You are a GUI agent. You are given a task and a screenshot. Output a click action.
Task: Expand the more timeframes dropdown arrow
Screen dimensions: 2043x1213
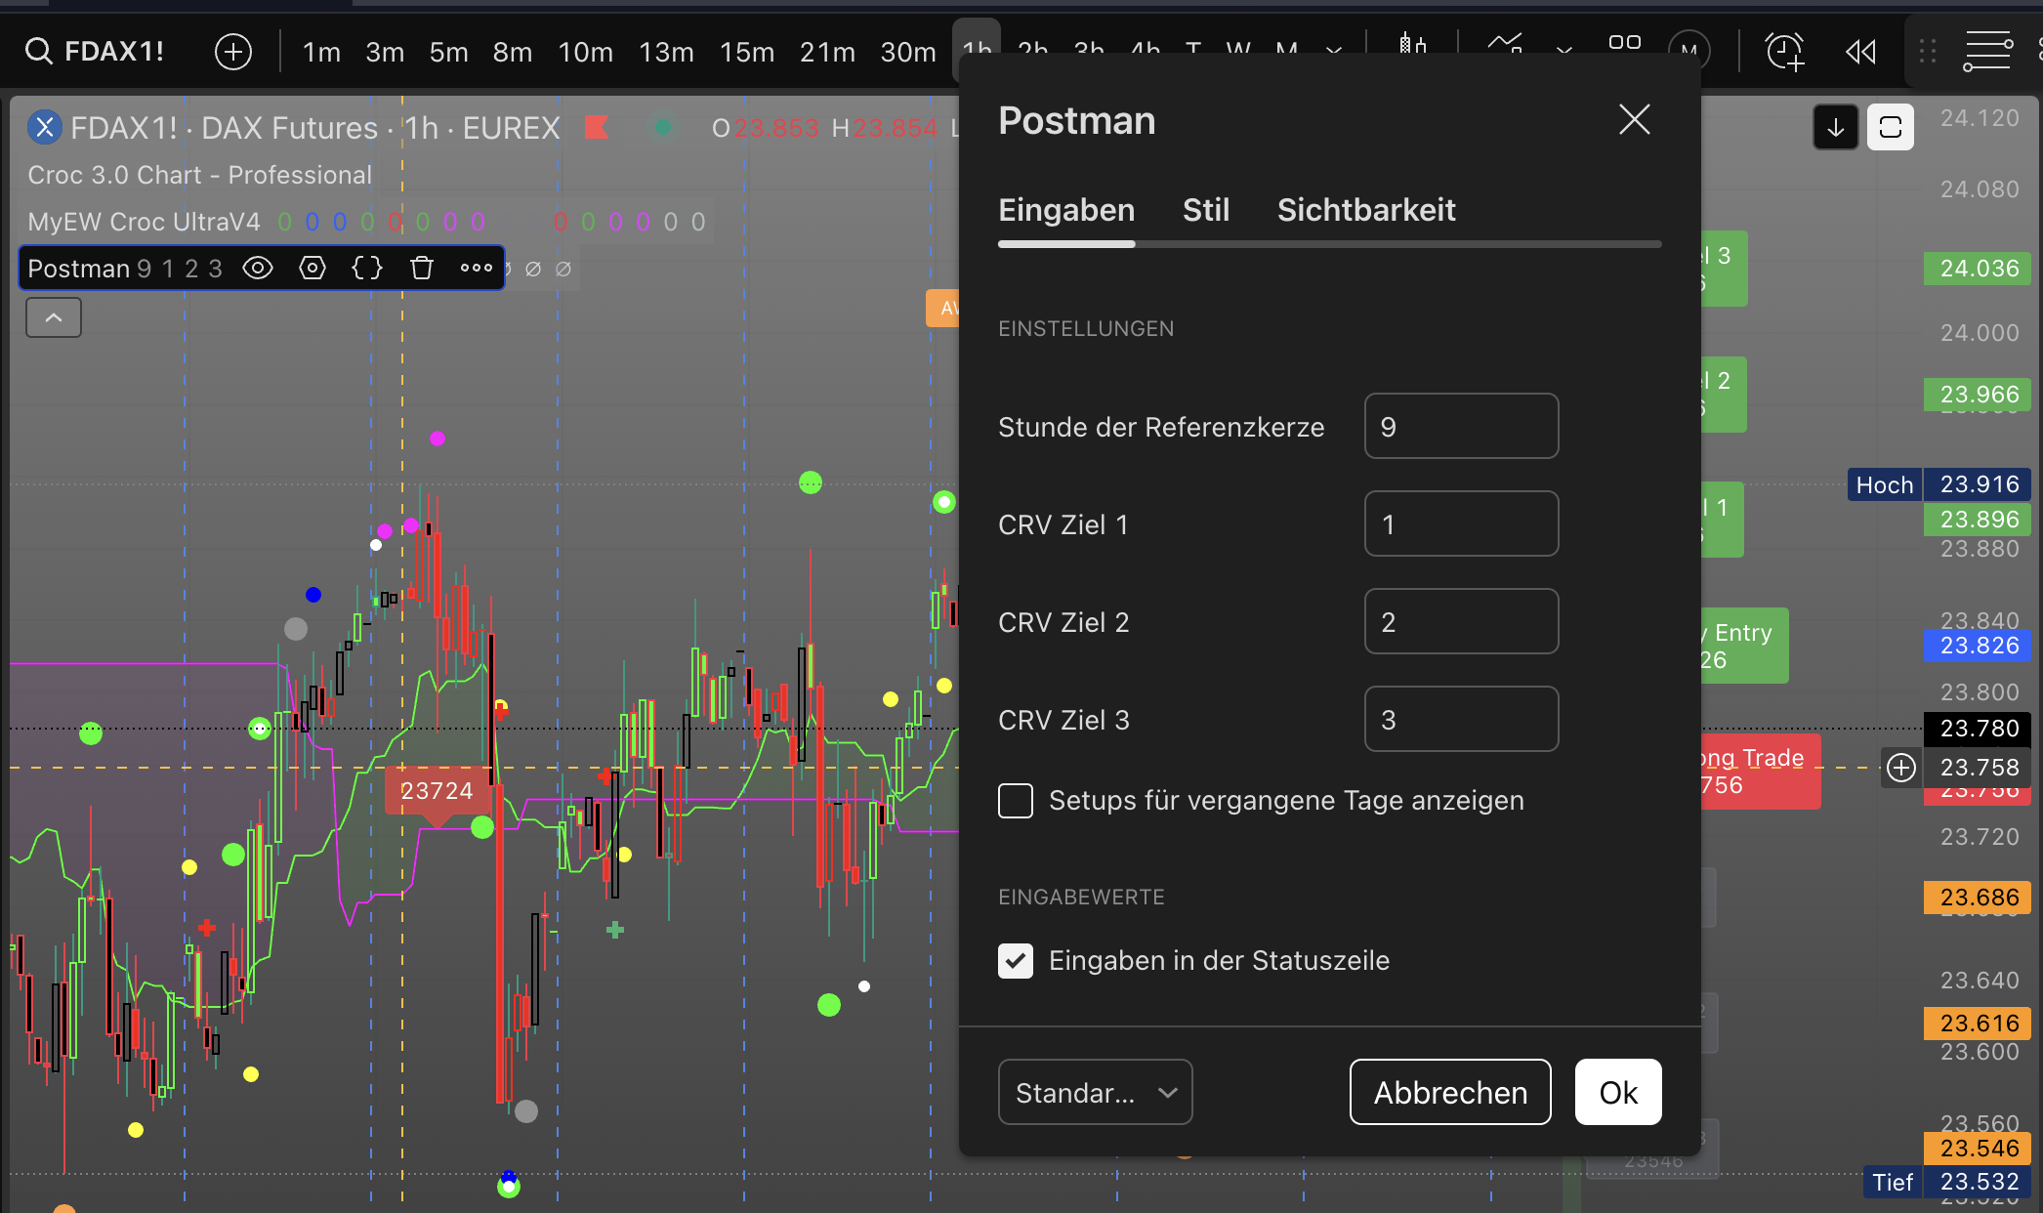(x=1333, y=50)
